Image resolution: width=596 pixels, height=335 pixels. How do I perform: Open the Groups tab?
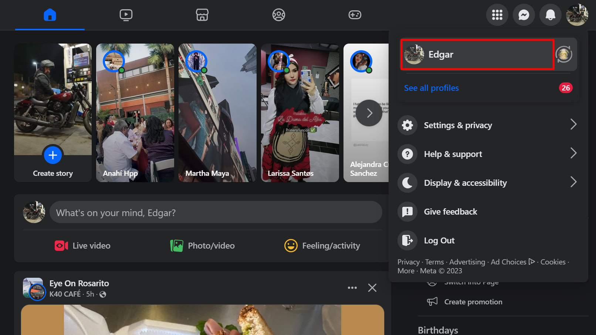pyautogui.click(x=279, y=15)
